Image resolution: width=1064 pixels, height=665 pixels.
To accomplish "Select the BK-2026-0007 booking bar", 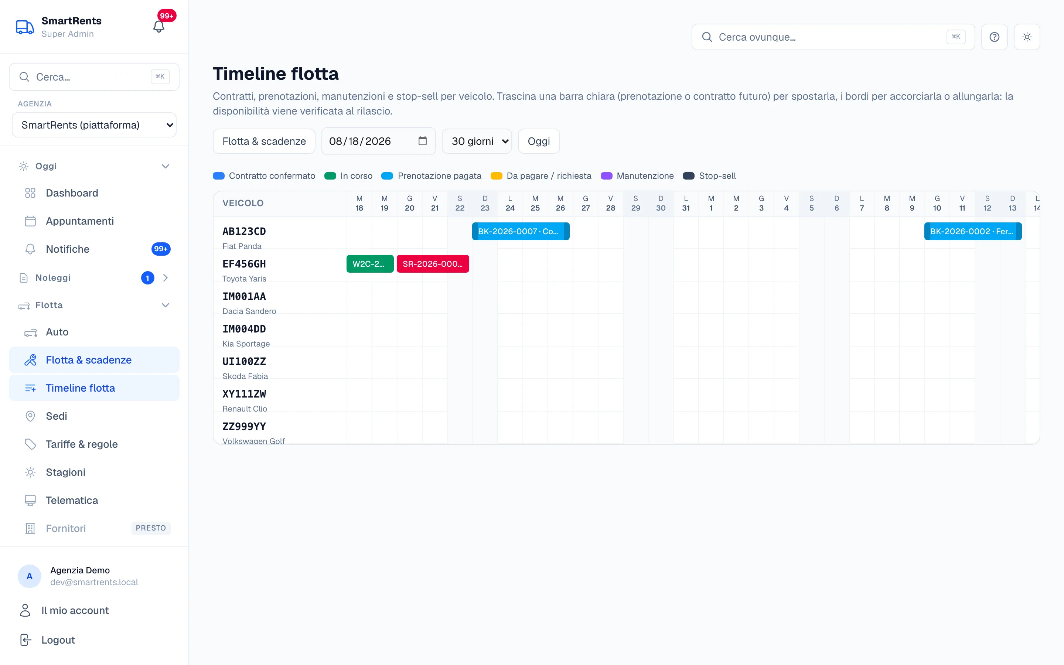I will pyautogui.click(x=521, y=231).
